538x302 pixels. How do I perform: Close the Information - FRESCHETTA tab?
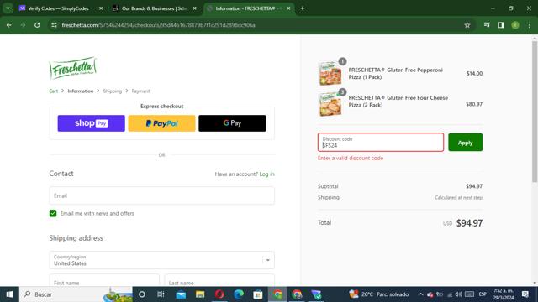tap(288, 8)
